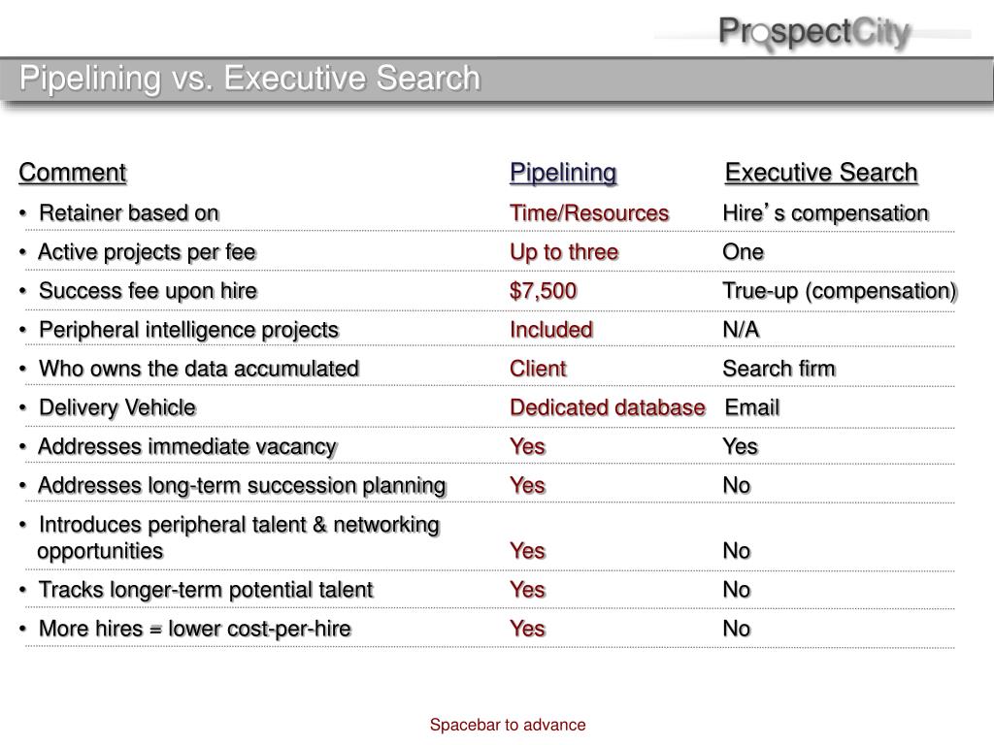Click the ProspectCity logo
Viewport: 994px width, 745px height.
tap(814, 33)
